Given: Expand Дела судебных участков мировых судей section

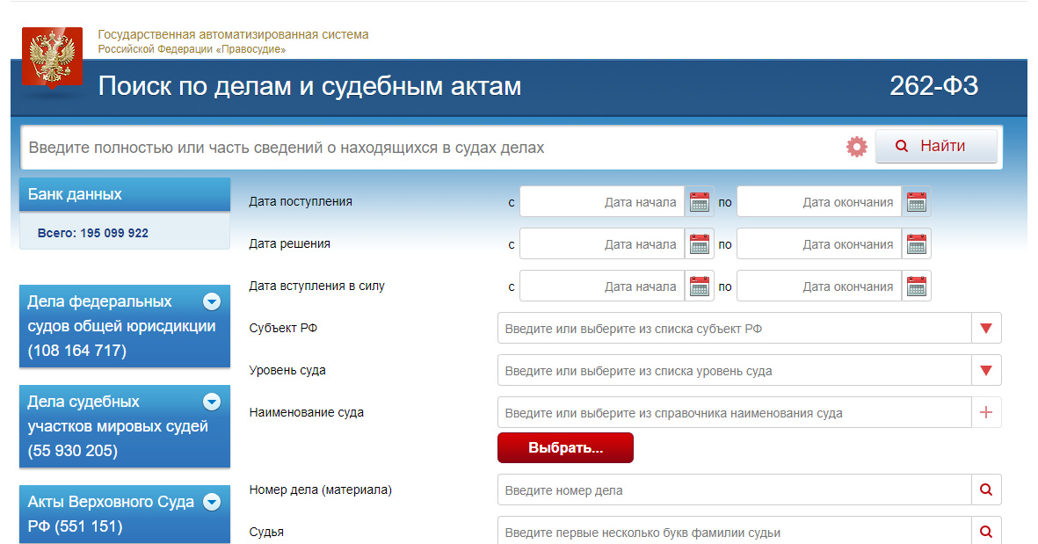Looking at the screenshot, I should [212, 402].
